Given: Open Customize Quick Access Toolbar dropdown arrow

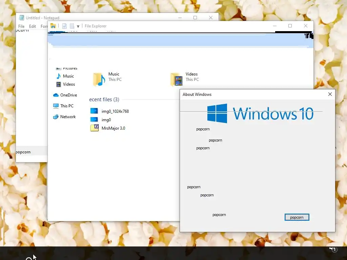Looking at the screenshot, I should [x=78, y=26].
